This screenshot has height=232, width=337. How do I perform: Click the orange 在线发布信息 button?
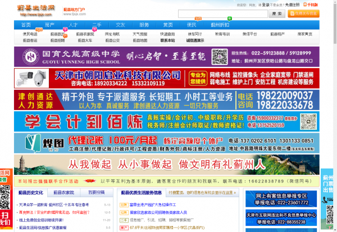click(303, 13)
